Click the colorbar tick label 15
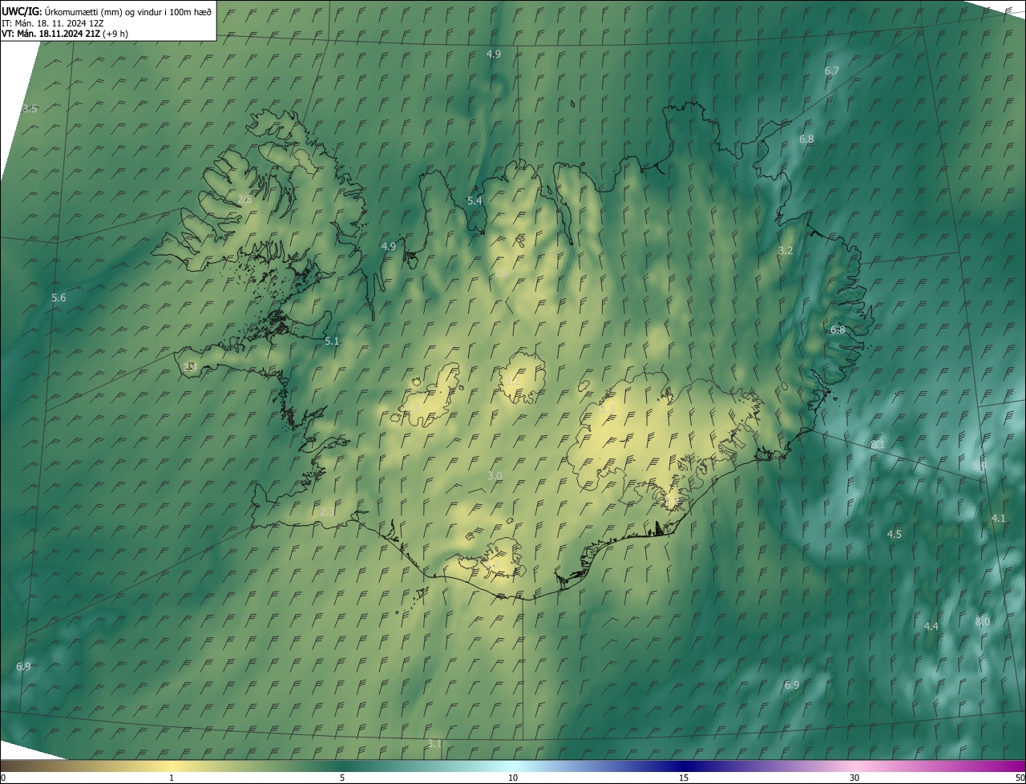This screenshot has height=784, width=1026. [684, 778]
